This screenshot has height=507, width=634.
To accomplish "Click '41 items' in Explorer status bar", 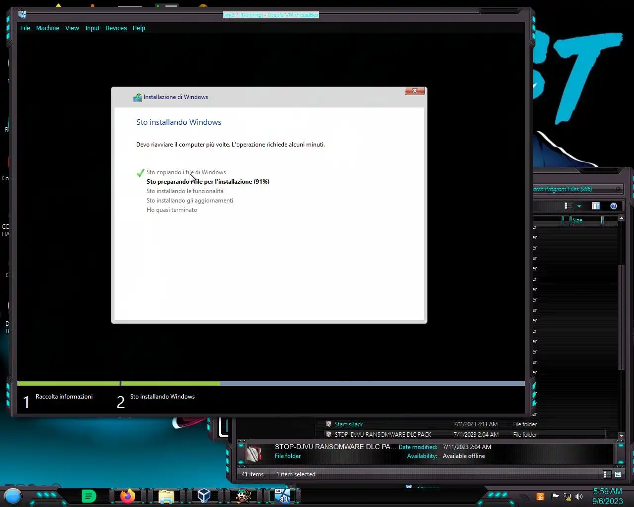I will pos(253,474).
